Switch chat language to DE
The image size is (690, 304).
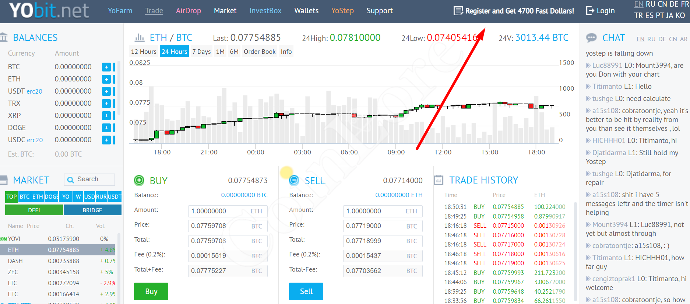[662, 39]
